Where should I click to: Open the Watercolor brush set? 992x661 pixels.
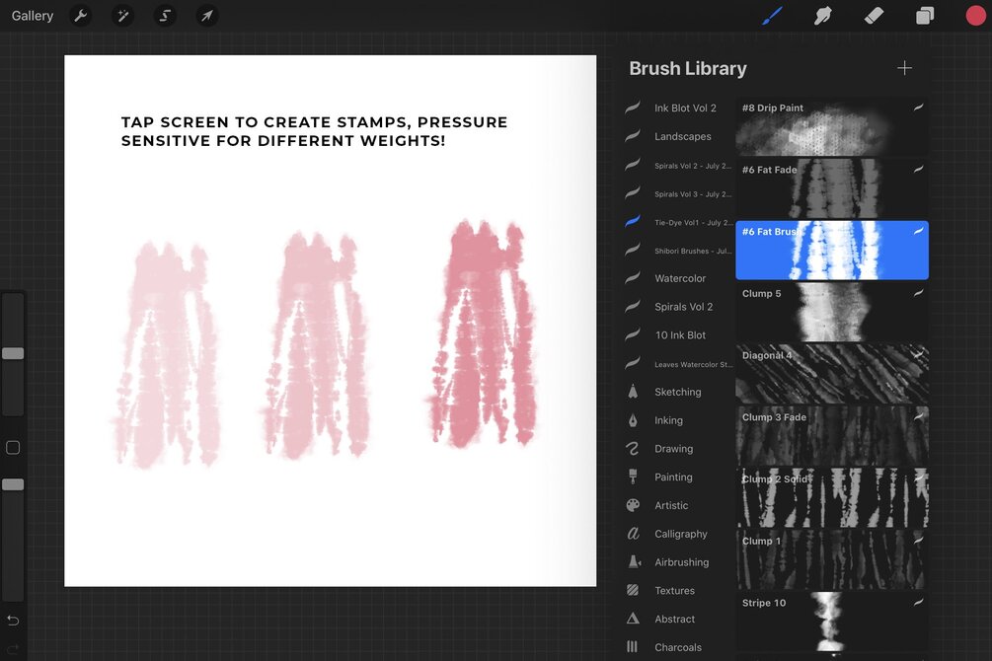pos(680,278)
